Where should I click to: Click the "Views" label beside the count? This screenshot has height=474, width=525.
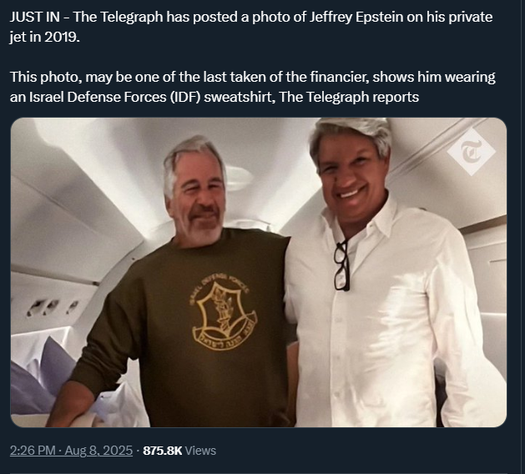[200, 451]
